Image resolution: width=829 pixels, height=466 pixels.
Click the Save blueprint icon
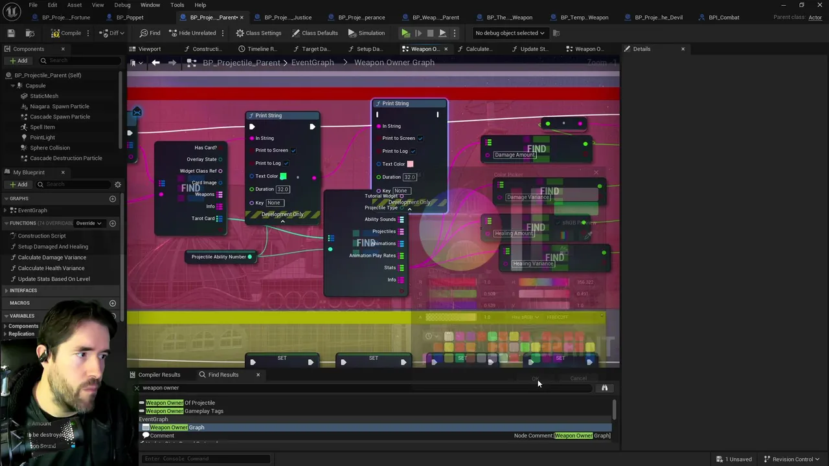11,33
